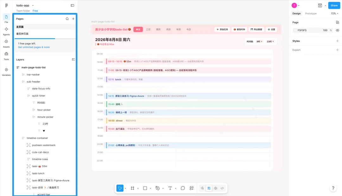
Task: Open the 72% zoom dropdown
Action: click(335, 14)
